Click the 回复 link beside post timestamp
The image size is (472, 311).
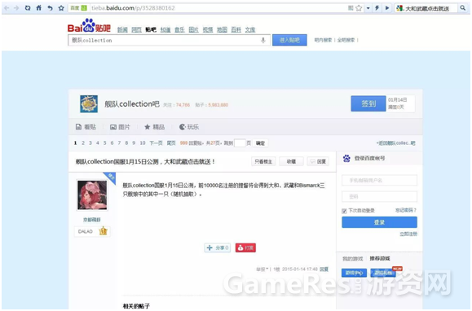pyautogui.click(x=324, y=269)
